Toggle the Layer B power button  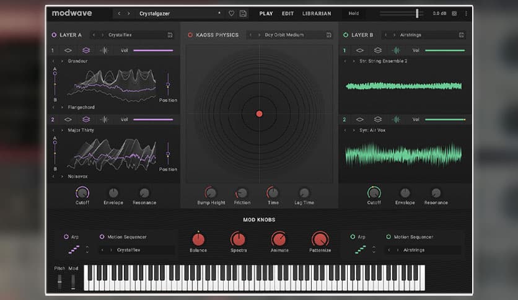pos(346,35)
